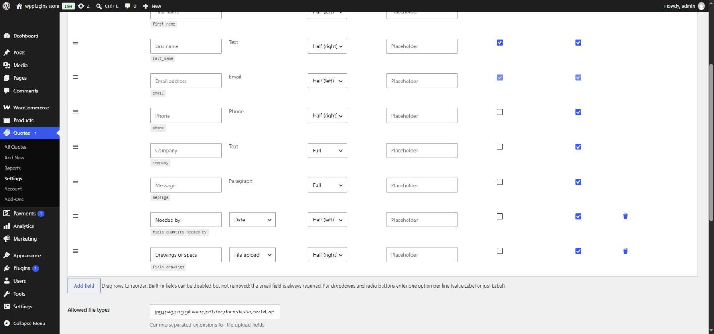Uncheck second checkbox in Drawings or specs row
Screen dimensions: 714x334
(578, 251)
